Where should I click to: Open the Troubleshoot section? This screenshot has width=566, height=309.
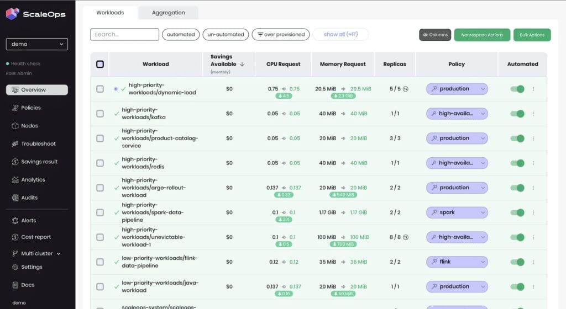click(38, 143)
